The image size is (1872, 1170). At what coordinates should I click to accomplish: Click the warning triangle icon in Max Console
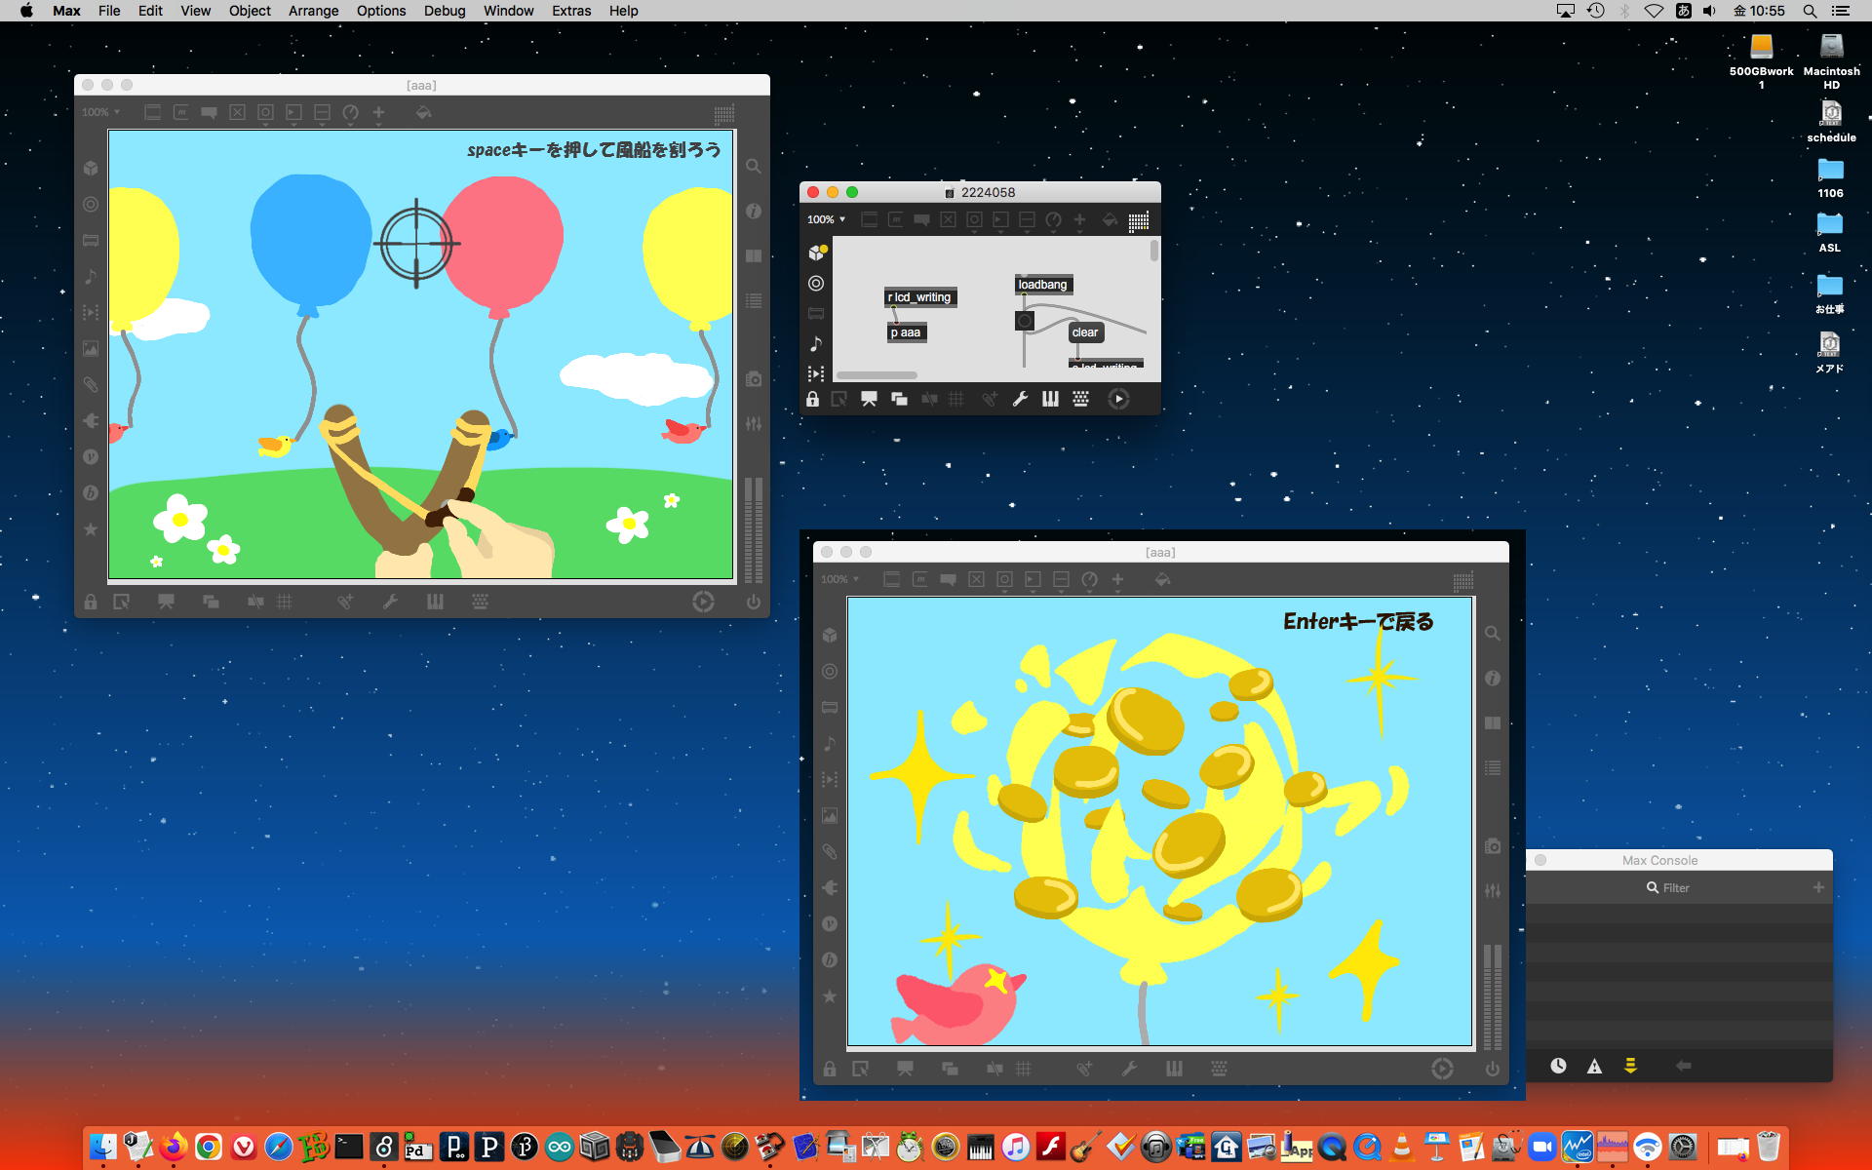1594,1067
